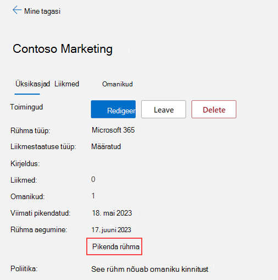Click the red Delete button
The height and width of the screenshot is (280, 278).
tap(214, 109)
